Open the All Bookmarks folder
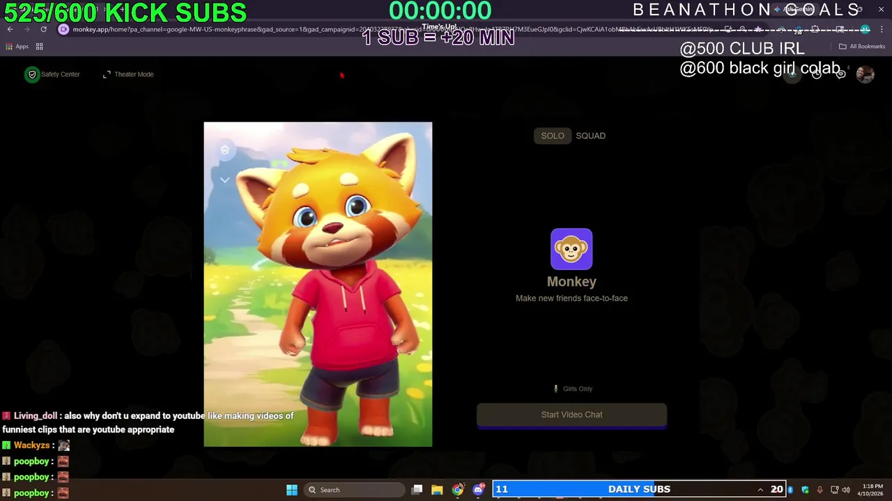Screen dimensions: 892x501 tap(862, 47)
